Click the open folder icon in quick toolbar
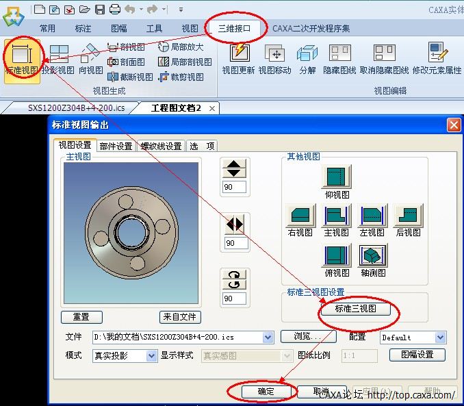464x406 pixels. point(84,10)
